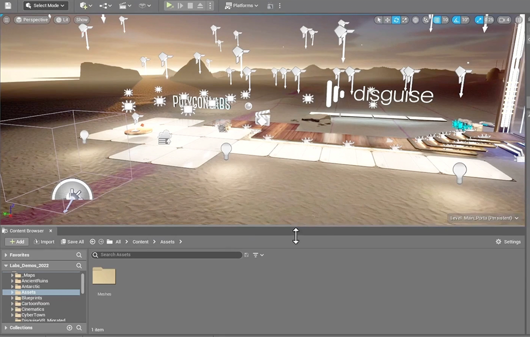Select the _Maps folder in tree
The image size is (530, 337).
28,275
